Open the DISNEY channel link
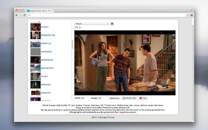Image resolution: width=208 pixels, height=130 pixels. 45,27
